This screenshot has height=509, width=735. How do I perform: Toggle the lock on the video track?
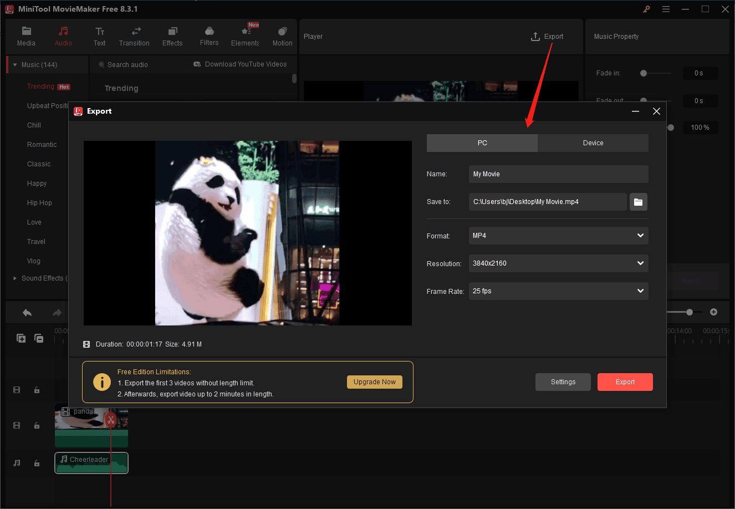[x=37, y=425]
